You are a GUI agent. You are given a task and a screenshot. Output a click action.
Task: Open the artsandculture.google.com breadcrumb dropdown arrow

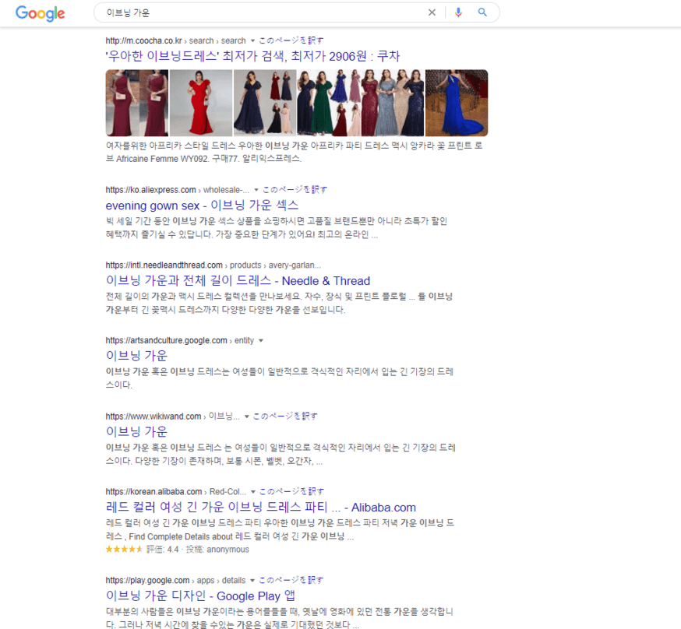pos(263,339)
